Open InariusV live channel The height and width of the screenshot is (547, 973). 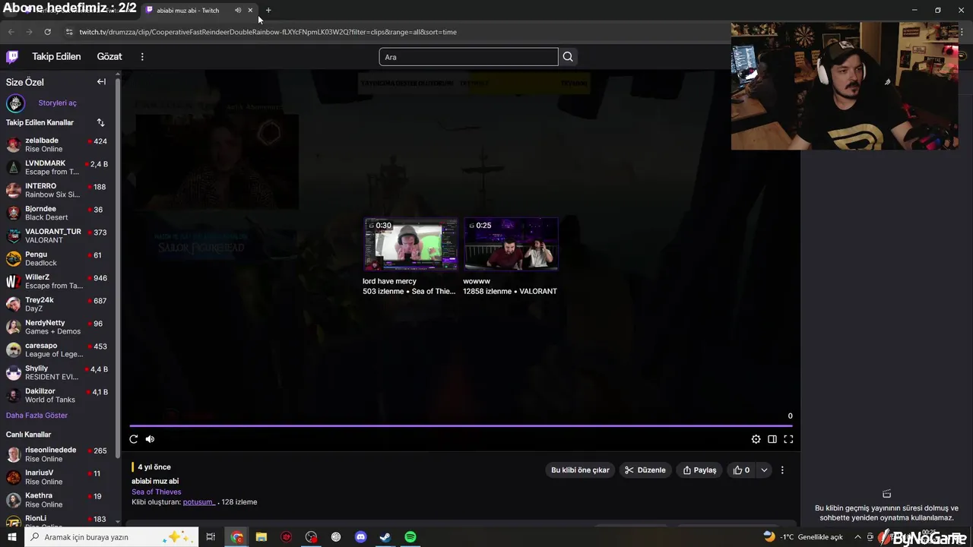click(57, 477)
